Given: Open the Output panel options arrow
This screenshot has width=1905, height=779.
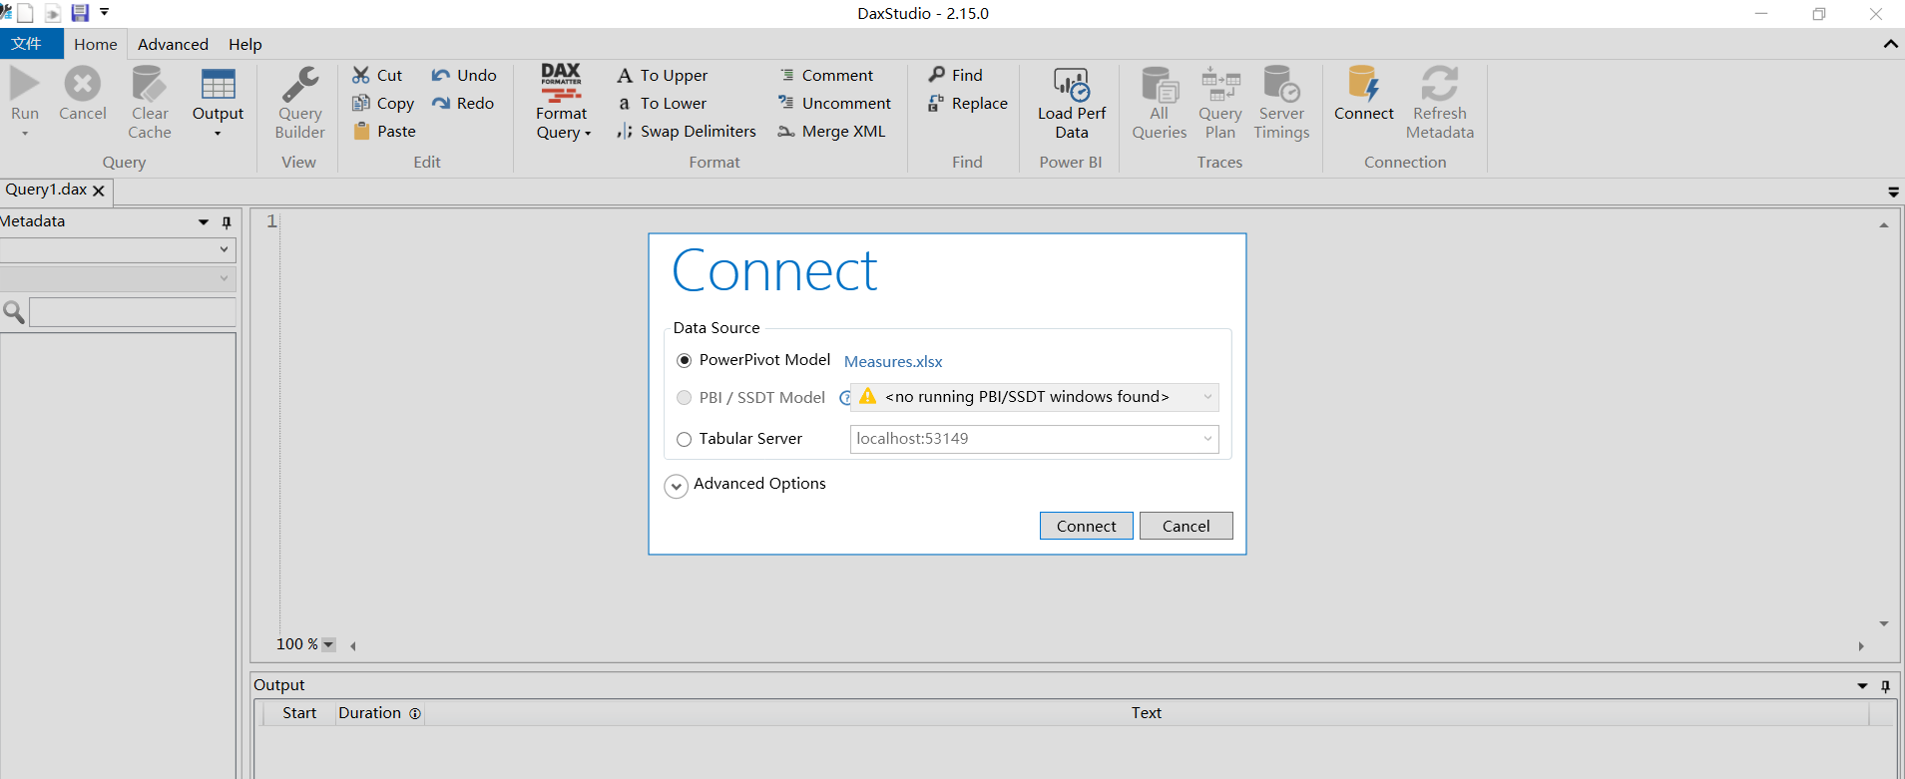Looking at the screenshot, I should [1862, 686].
